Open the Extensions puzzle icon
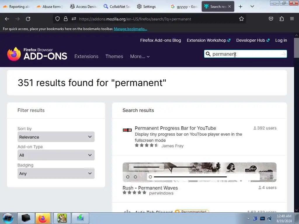Image resolution: width=299 pixels, height=224 pixels. pos(281,19)
